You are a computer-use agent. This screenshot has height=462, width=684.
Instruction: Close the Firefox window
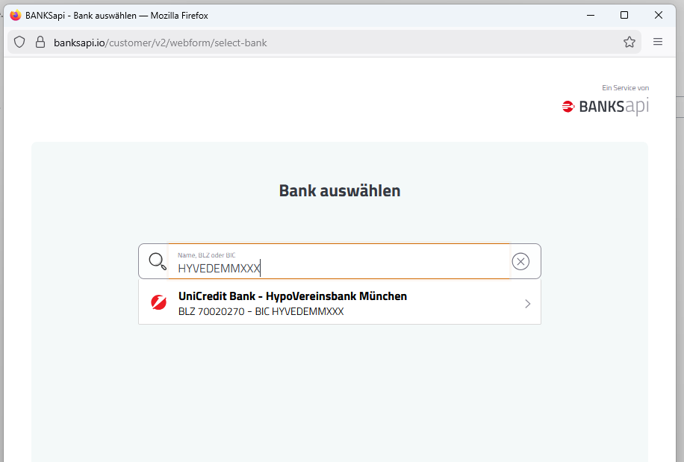click(659, 15)
